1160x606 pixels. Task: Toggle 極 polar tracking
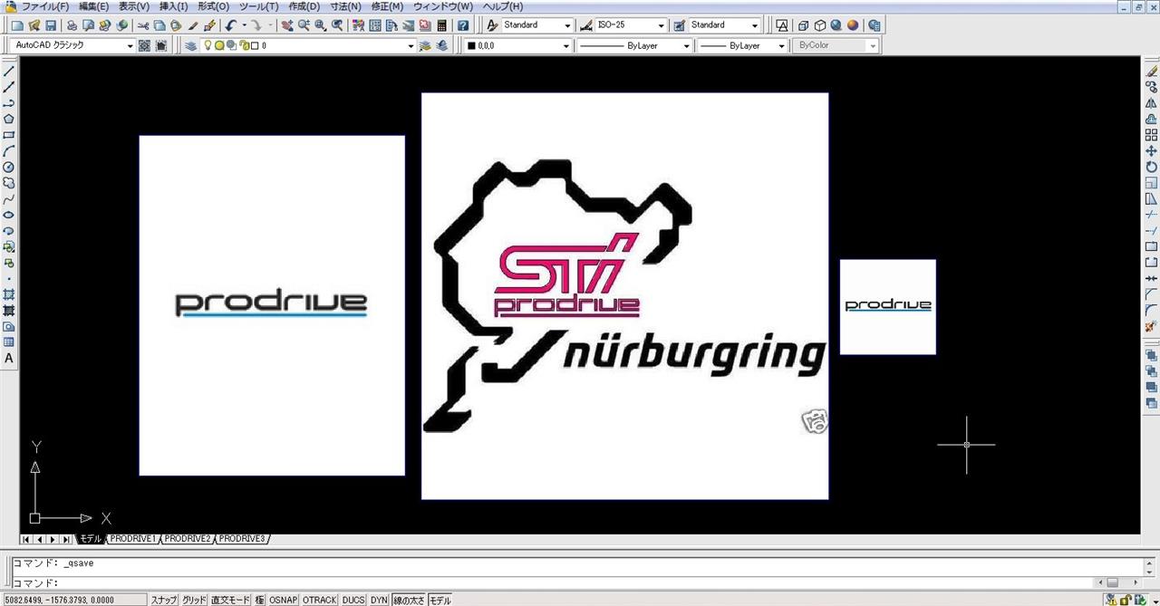pos(259,600)
